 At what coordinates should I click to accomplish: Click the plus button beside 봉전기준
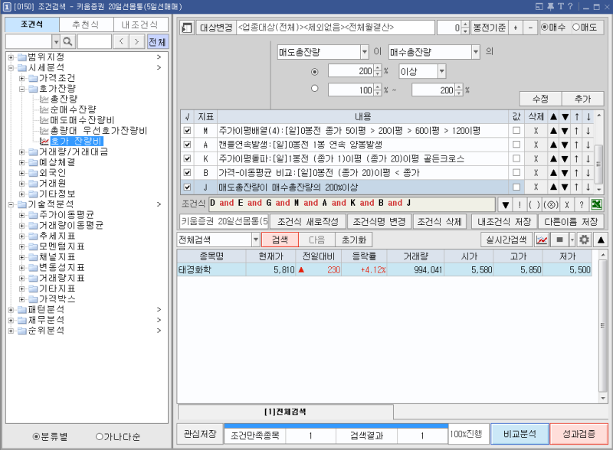point(516,28)
